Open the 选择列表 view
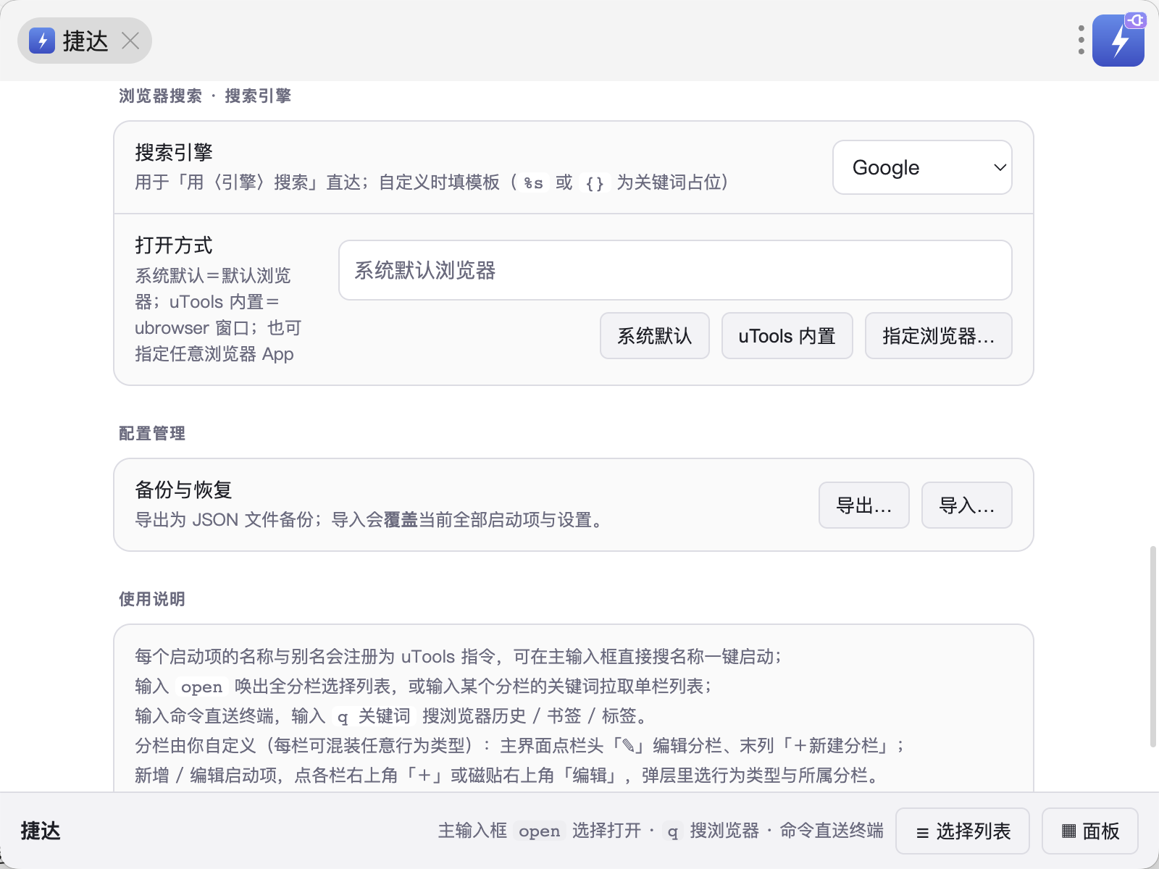1159x869 pixels. [963, 831]
